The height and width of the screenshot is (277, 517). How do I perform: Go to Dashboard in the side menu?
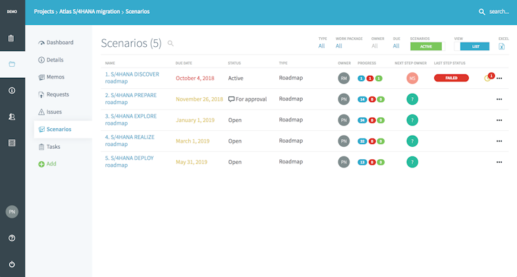coord(56,43)
